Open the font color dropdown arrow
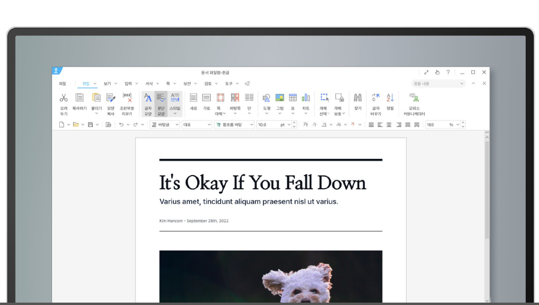The width and height of the screenshot is (539, 305). pyautogui.click(x=360, y=125)
